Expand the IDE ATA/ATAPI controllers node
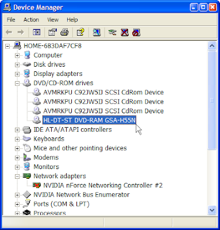220x230 pixels. click(17, 130)
